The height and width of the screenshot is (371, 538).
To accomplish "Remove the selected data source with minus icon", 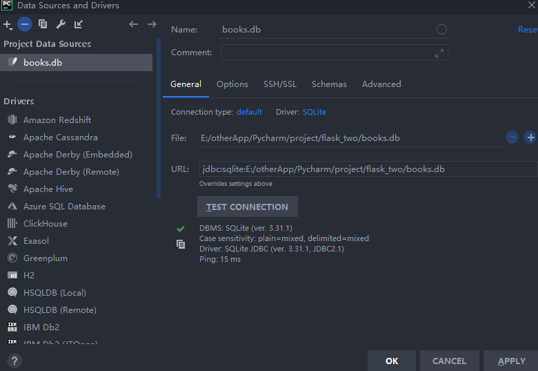I will (25, 24).
